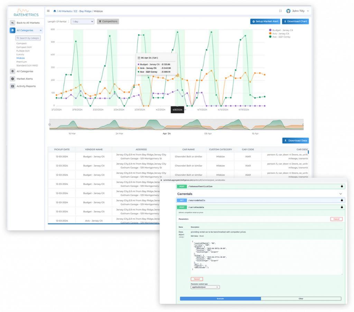The image size is (354, 312).
Task: Select the Compact SUV category
Action: point(24,47)
